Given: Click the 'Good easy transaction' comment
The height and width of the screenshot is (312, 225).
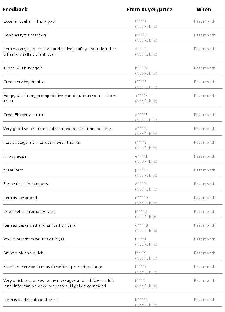Looking at the screenshot, I should (24, 35).
